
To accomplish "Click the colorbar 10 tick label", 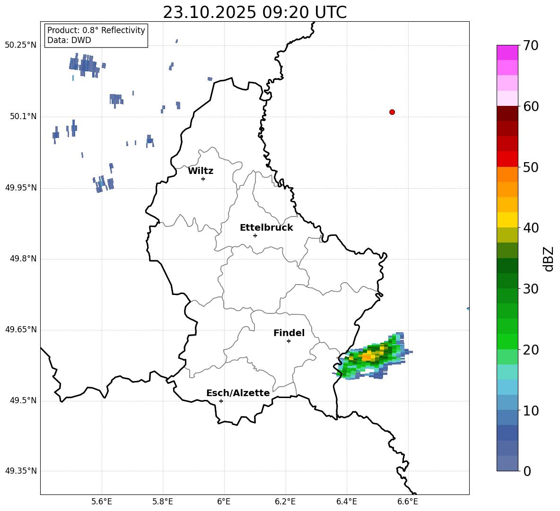I will (531, 411).
